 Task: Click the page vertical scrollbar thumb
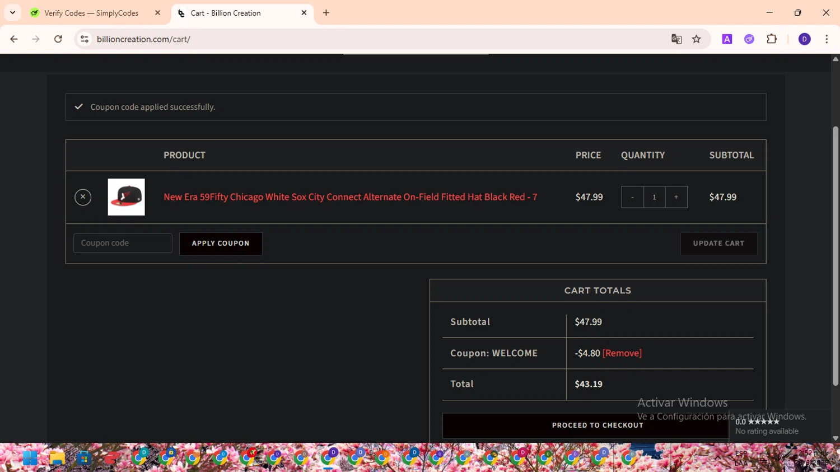(836, 256)
